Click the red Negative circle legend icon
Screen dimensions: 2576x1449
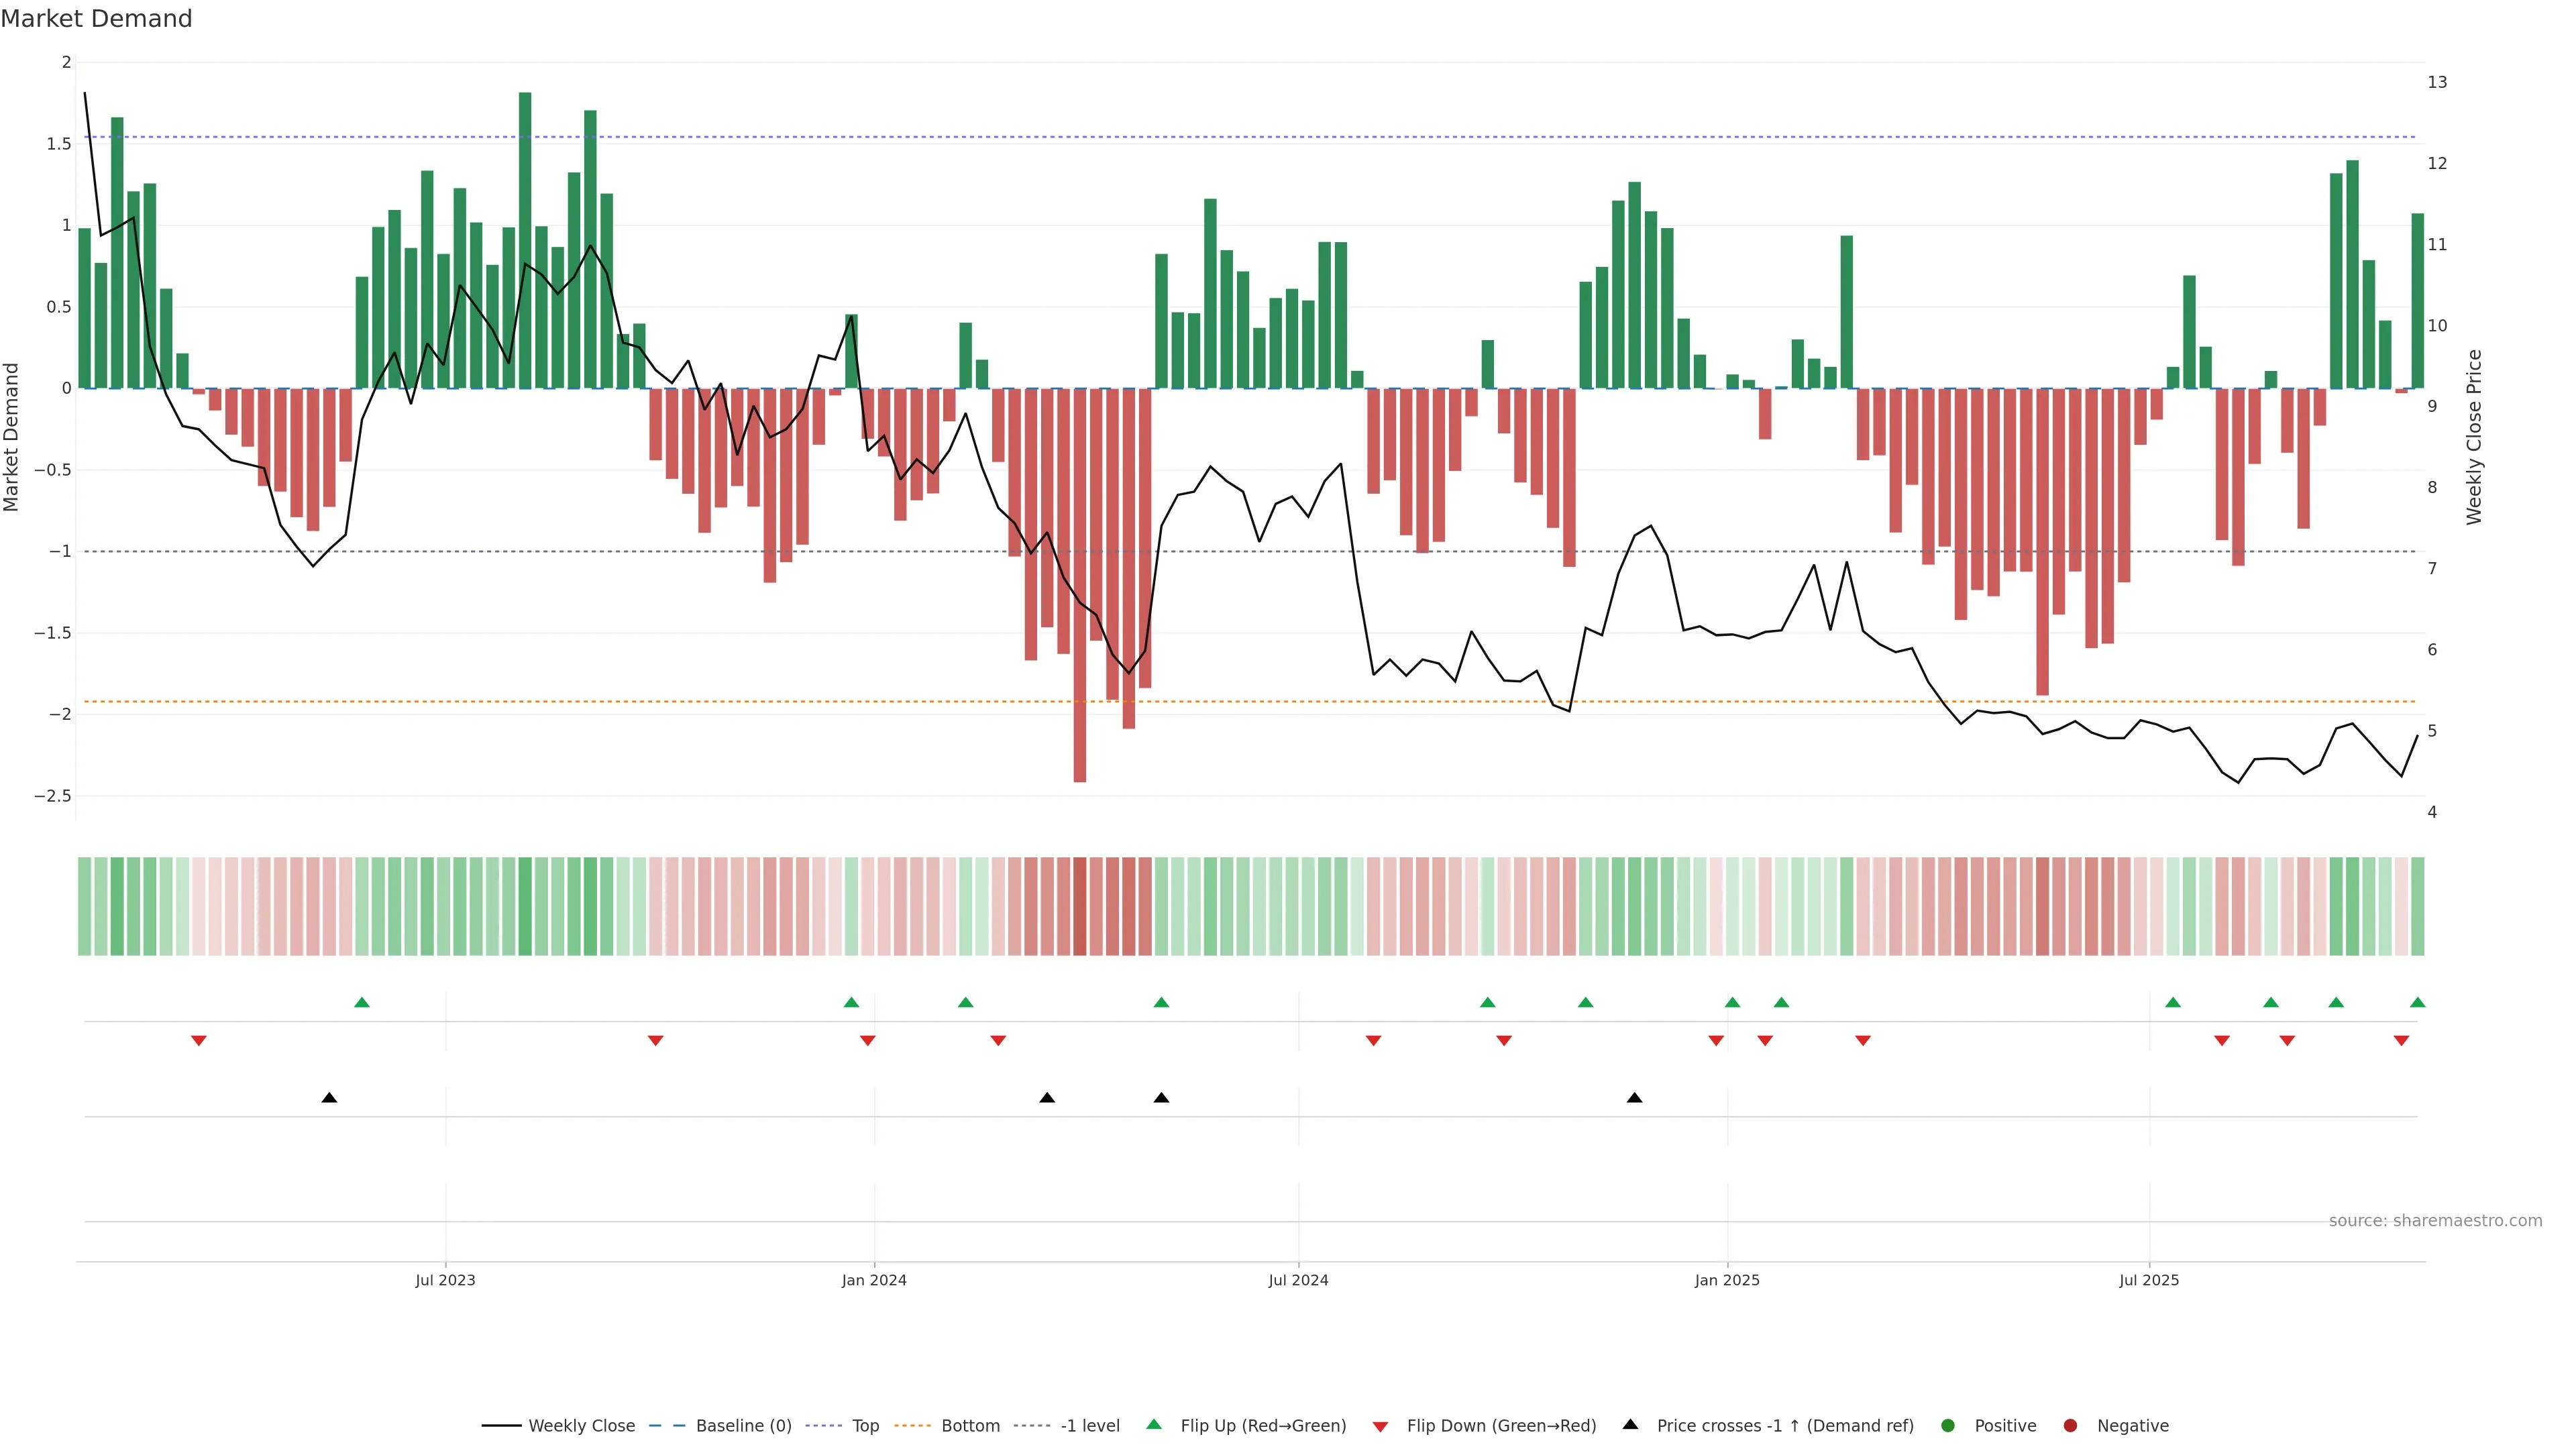pyautogui.click(x=2070, y=1425)
